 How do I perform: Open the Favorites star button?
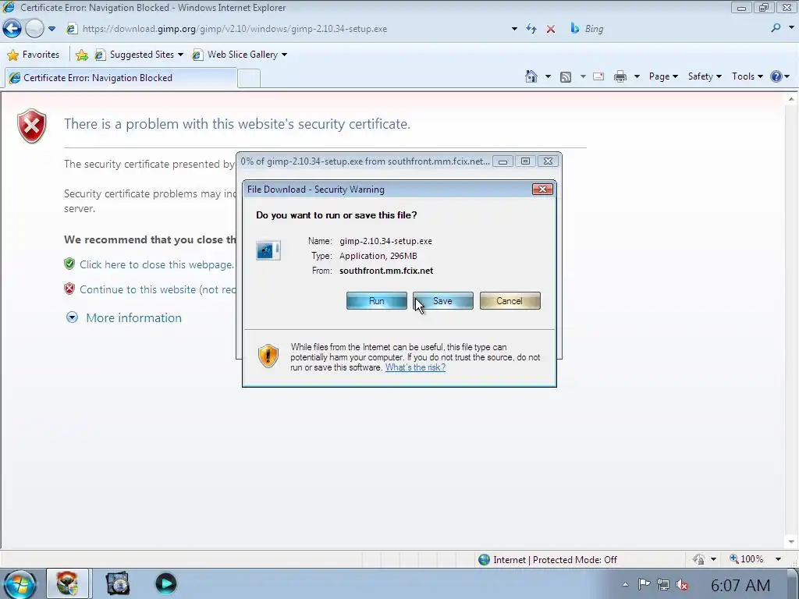click(34, 55)
